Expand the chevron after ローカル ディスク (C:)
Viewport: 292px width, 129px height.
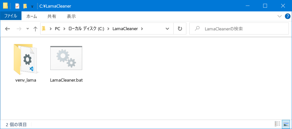108,29
